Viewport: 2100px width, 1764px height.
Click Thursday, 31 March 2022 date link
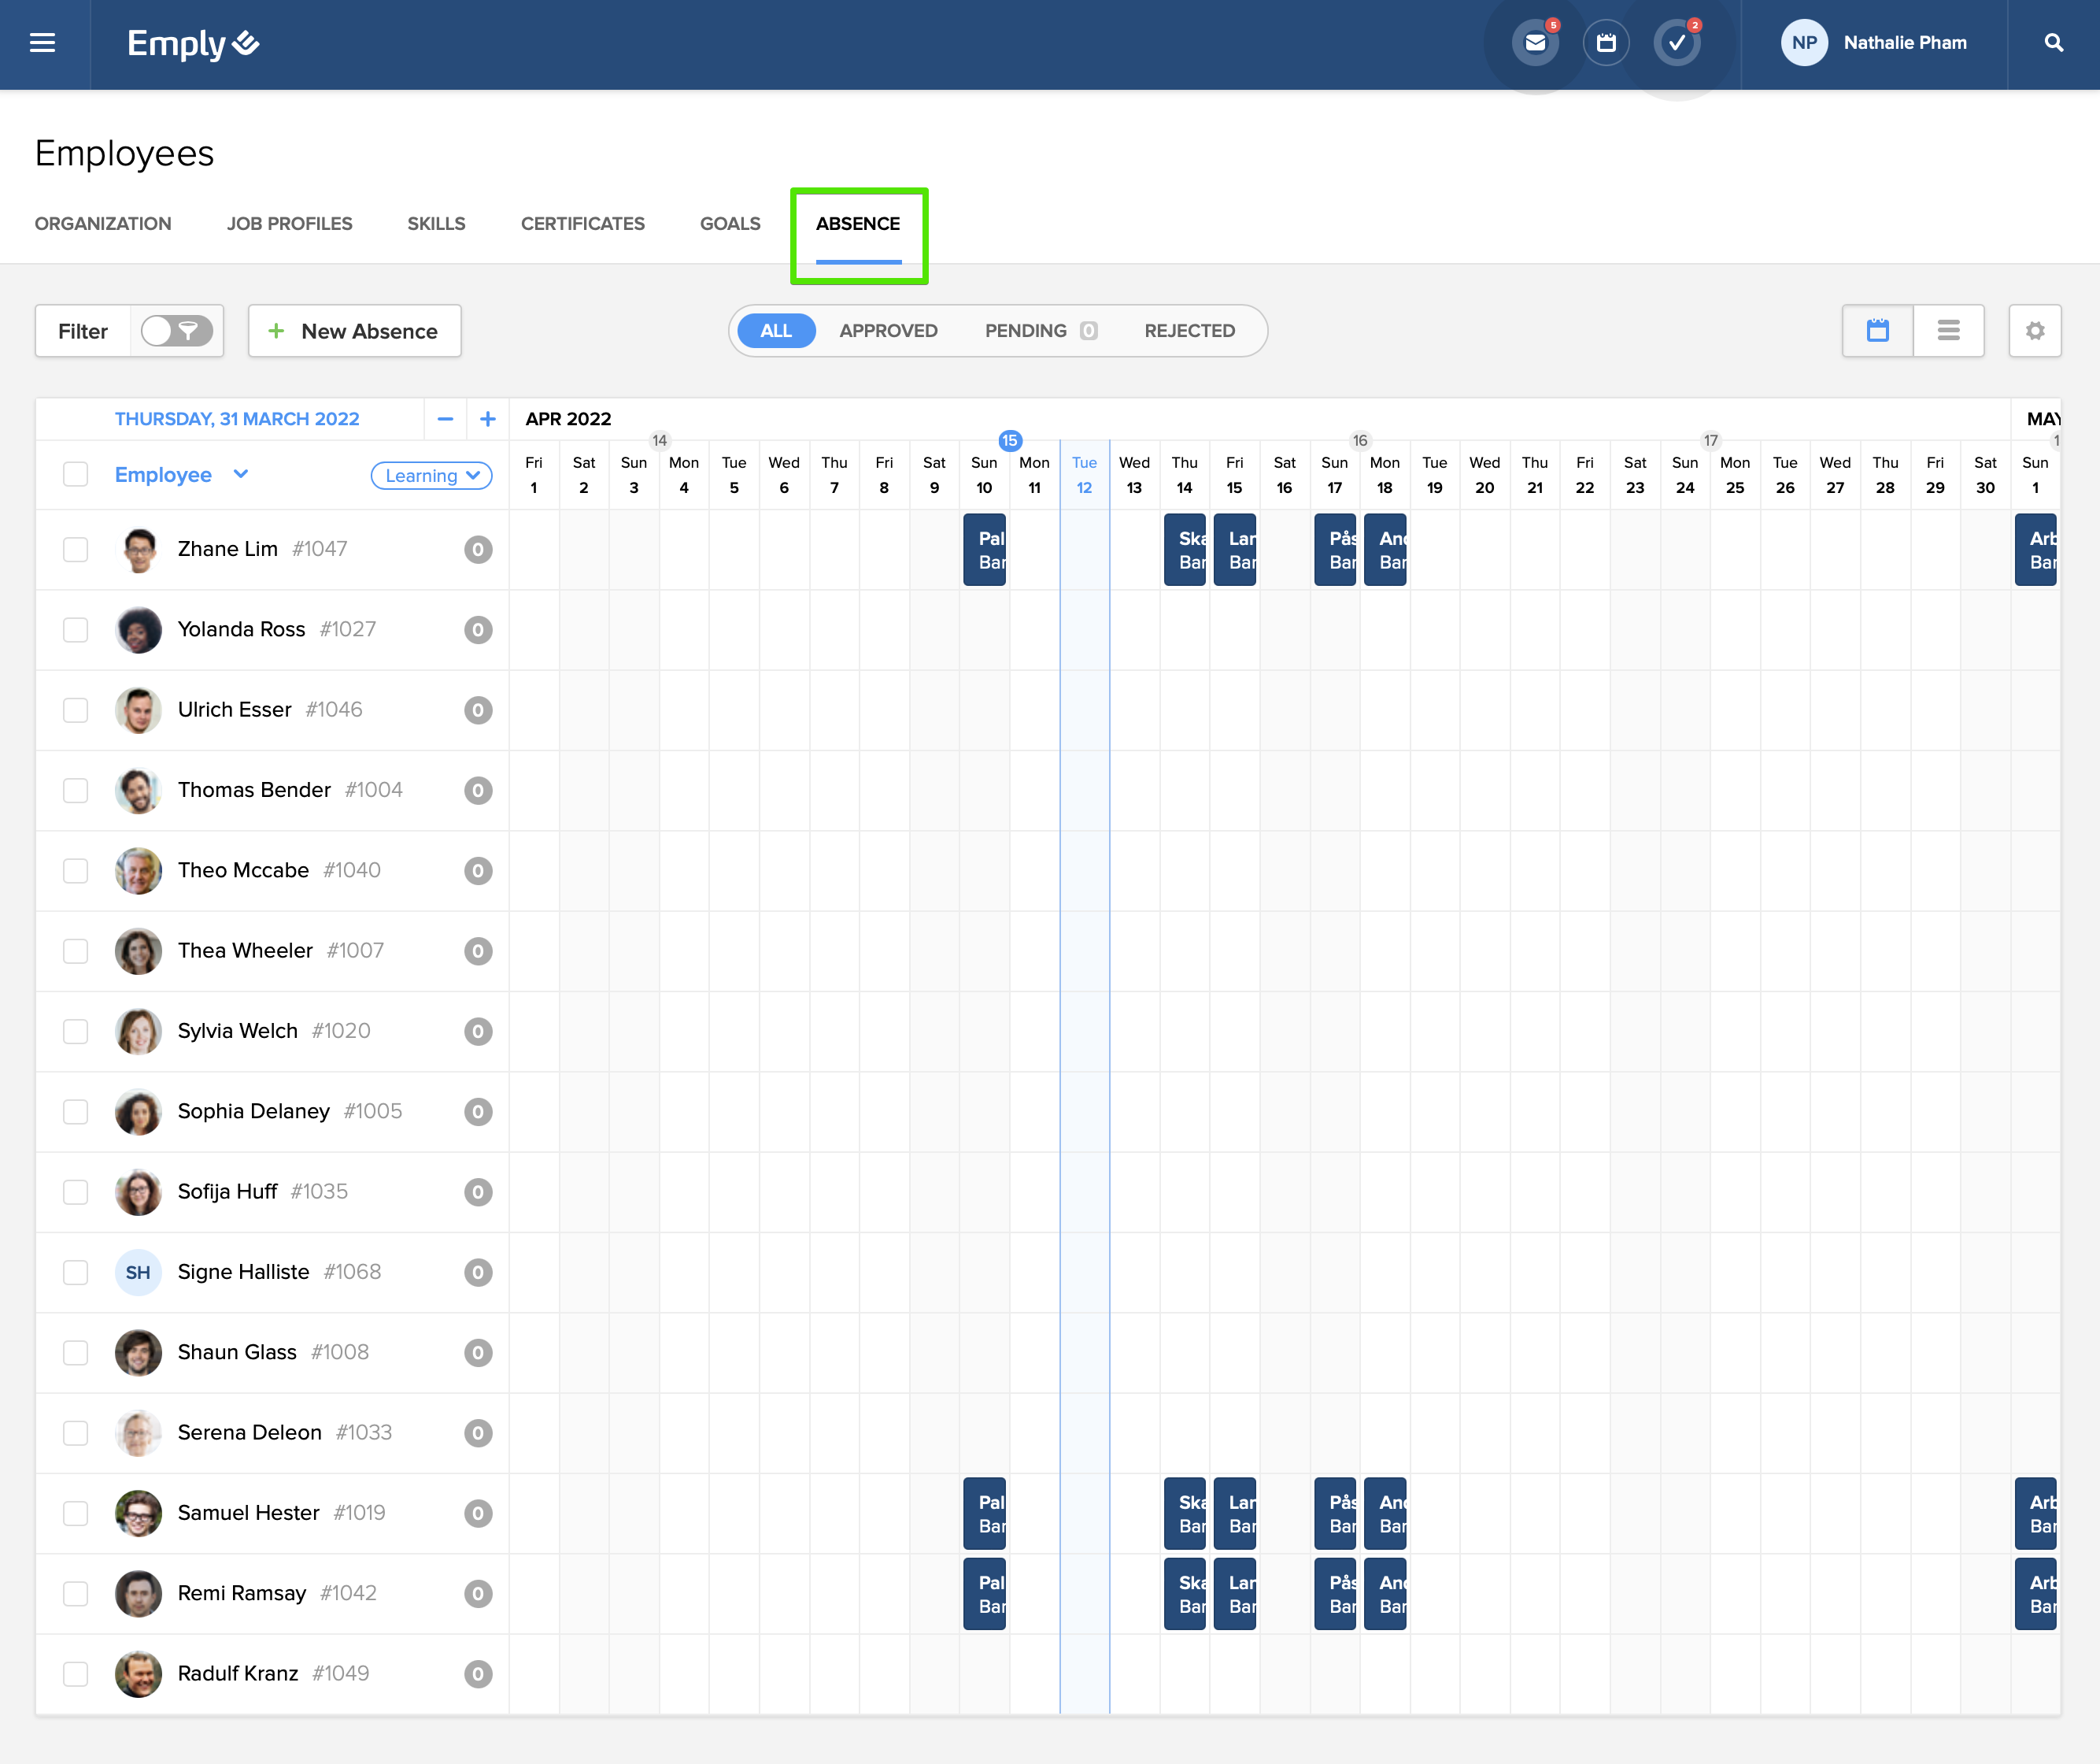tap(237, 419)
